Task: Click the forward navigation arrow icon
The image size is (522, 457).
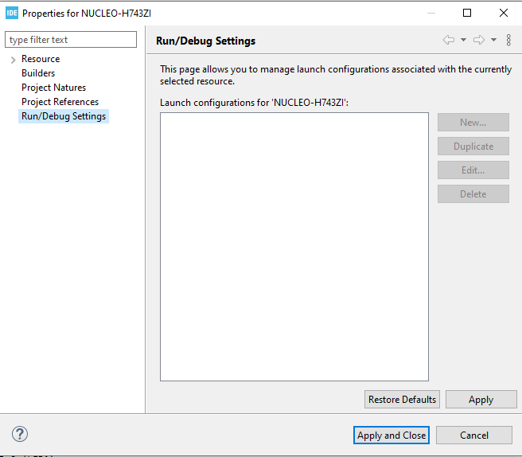Action: (479, 40)
